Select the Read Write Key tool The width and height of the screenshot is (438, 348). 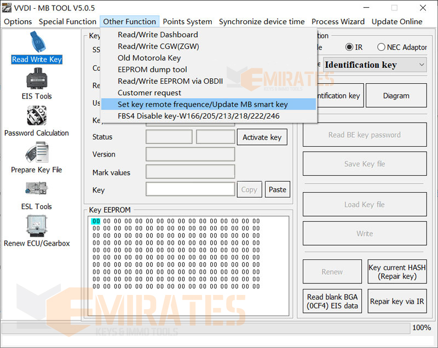(36, 59)
